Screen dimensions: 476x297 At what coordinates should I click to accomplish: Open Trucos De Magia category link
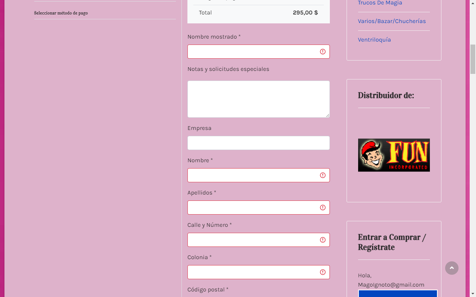coord(380,3)
